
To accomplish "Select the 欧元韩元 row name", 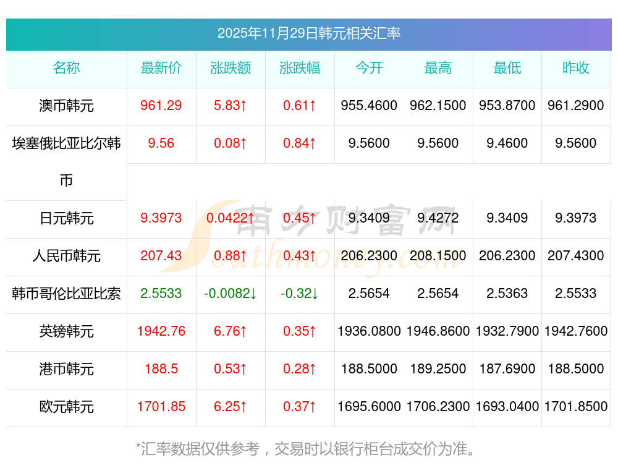I will pos(66,407).
